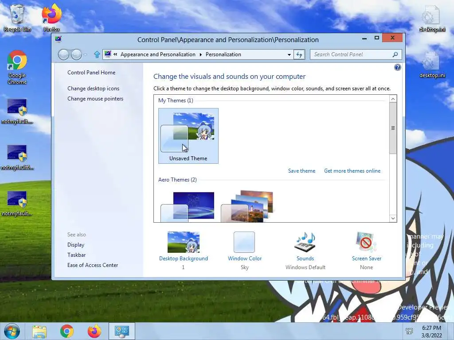
Task: Click the Back navigation arrow
Action: click(x=64, y=54)
